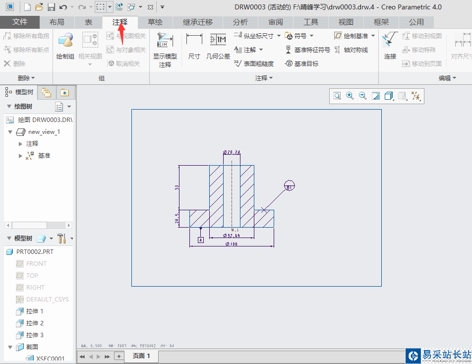Click the zoom out magnifier icon
Viewport: 472px width, 364px height.
point(363,96)
